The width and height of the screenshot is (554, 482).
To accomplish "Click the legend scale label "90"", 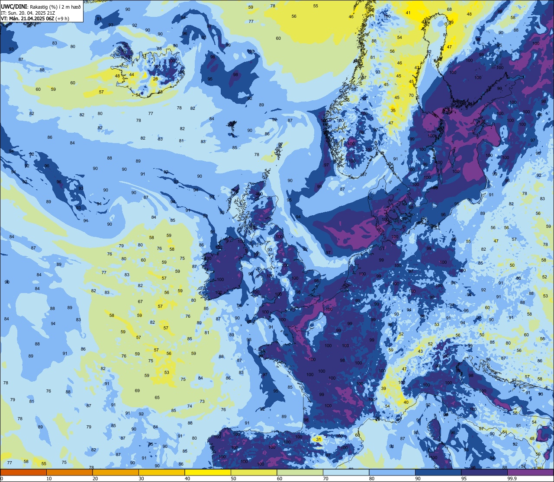I will coord(418,479).
